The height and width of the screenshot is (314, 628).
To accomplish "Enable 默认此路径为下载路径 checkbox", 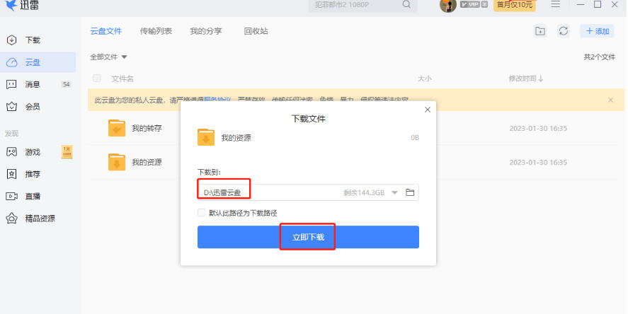I will (202, 213).
